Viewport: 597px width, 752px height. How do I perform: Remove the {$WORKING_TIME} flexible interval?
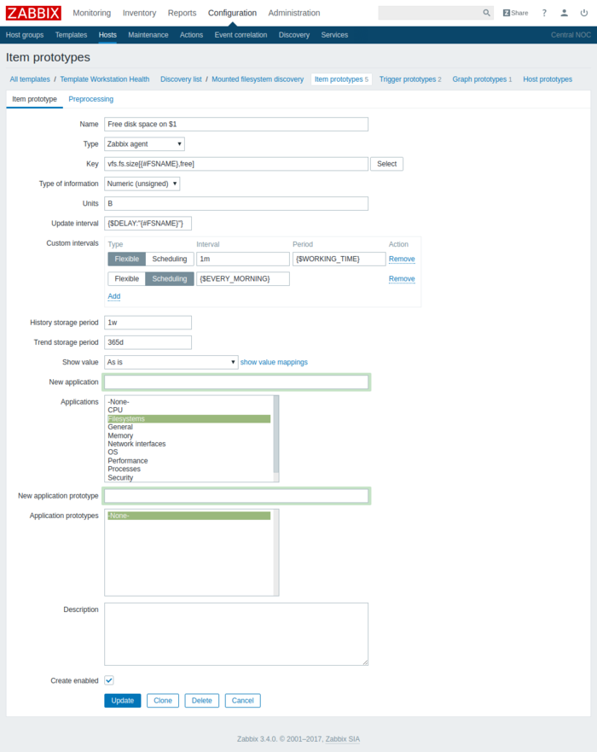pos(402,259)
